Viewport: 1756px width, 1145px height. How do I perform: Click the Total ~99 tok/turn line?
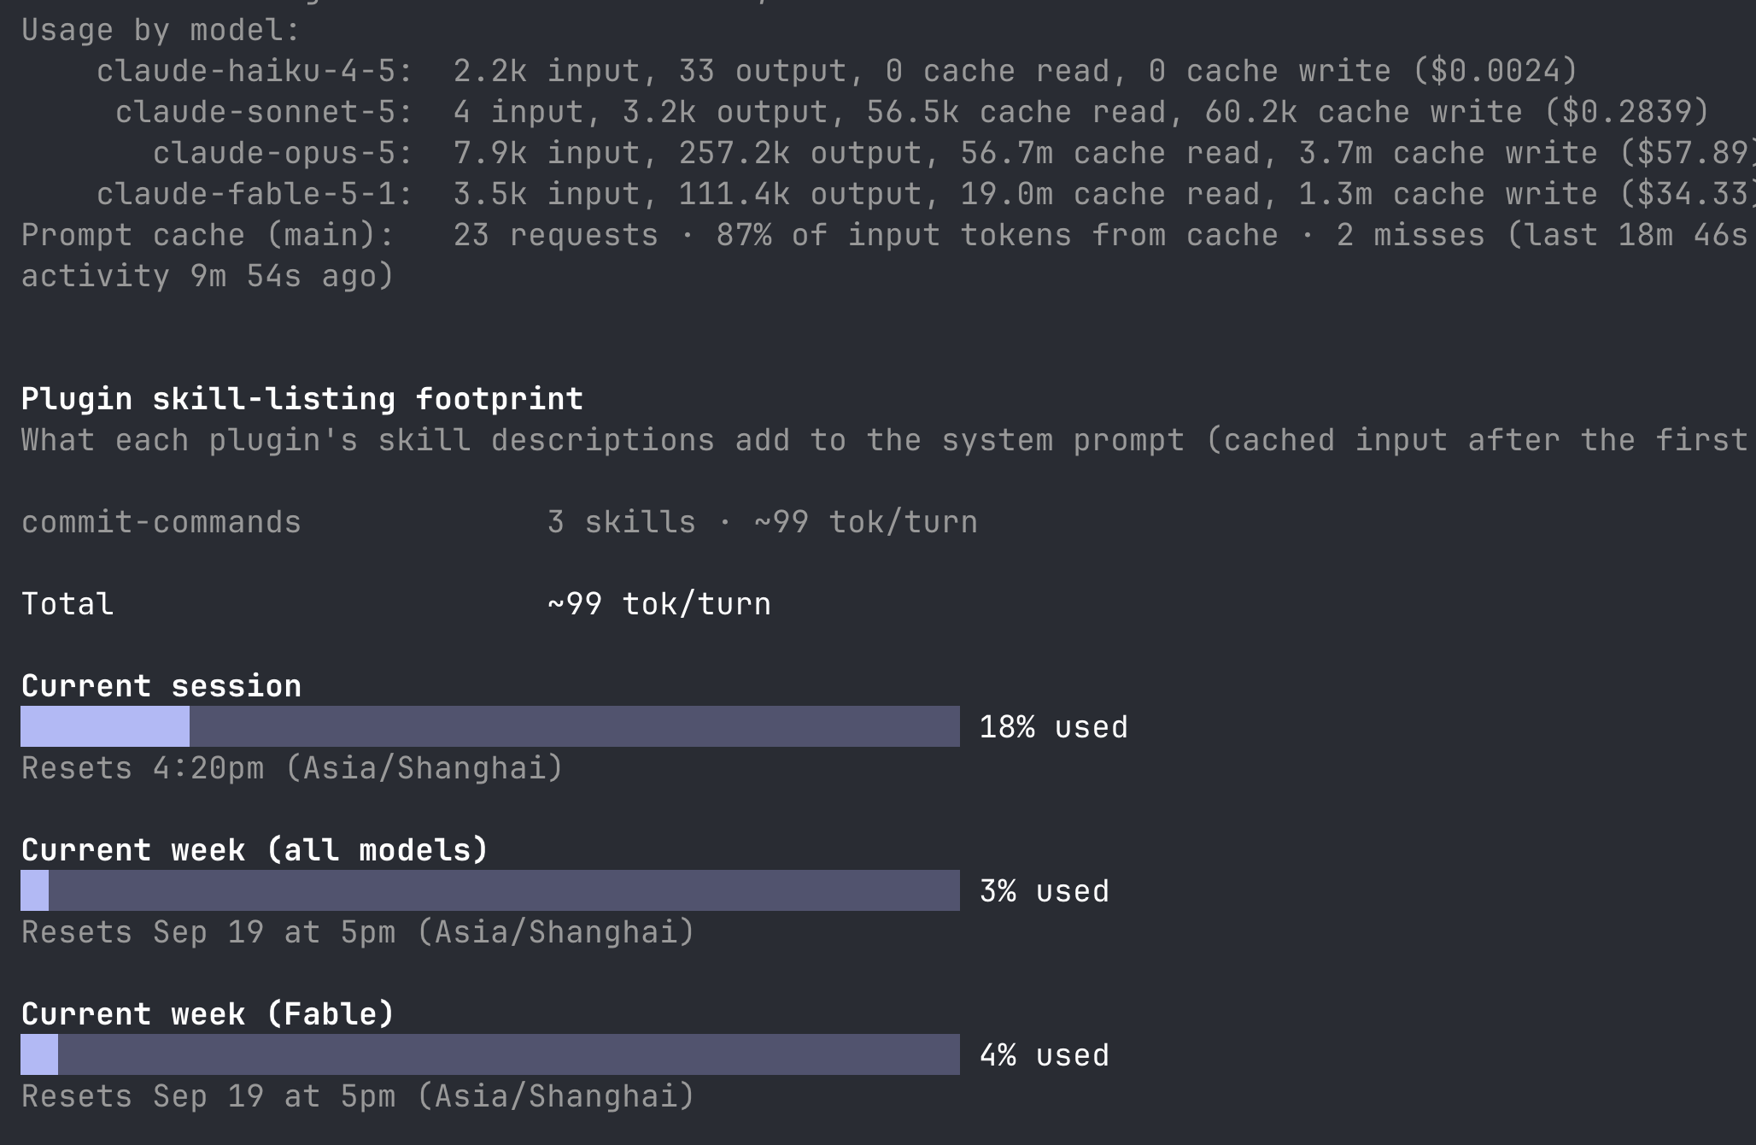[396, 604]
